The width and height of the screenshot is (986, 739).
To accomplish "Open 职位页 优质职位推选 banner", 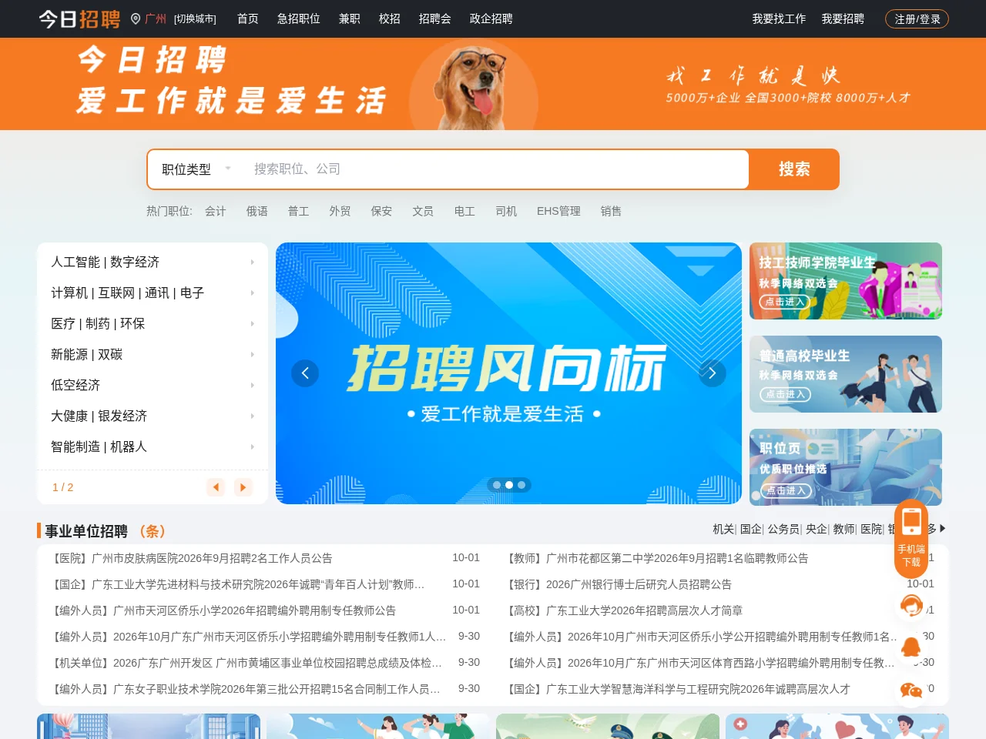I will (846, 467).
